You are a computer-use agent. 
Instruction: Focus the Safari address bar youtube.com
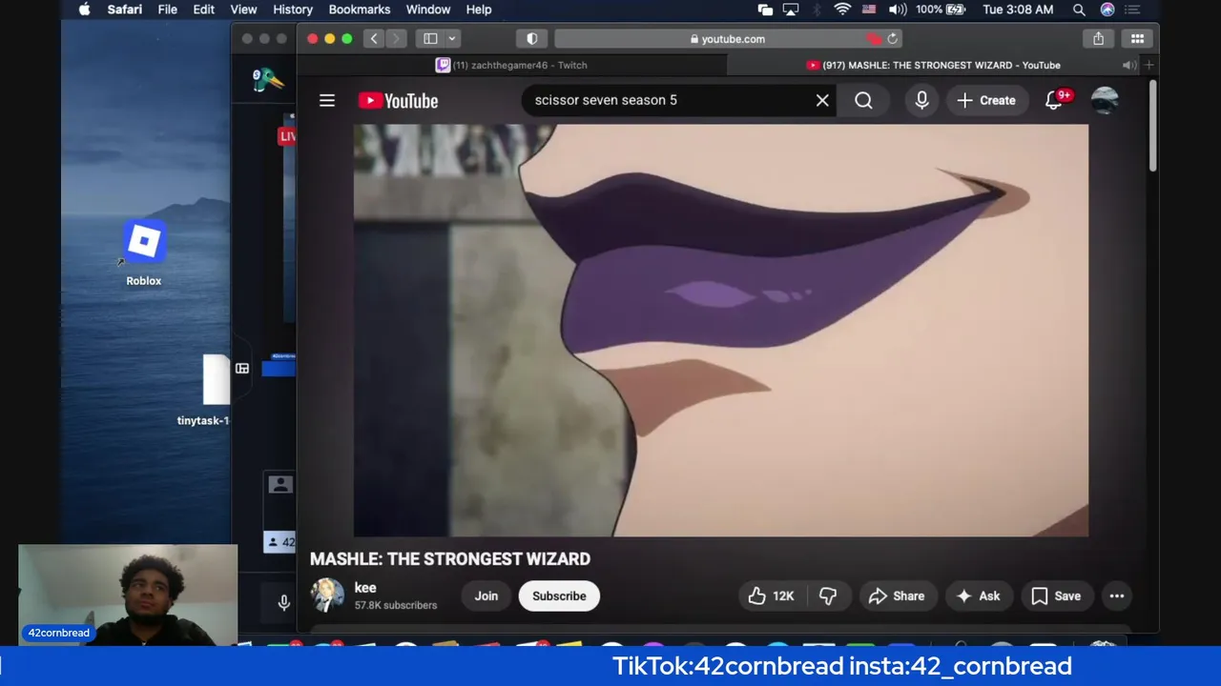[x=727, y=39]
